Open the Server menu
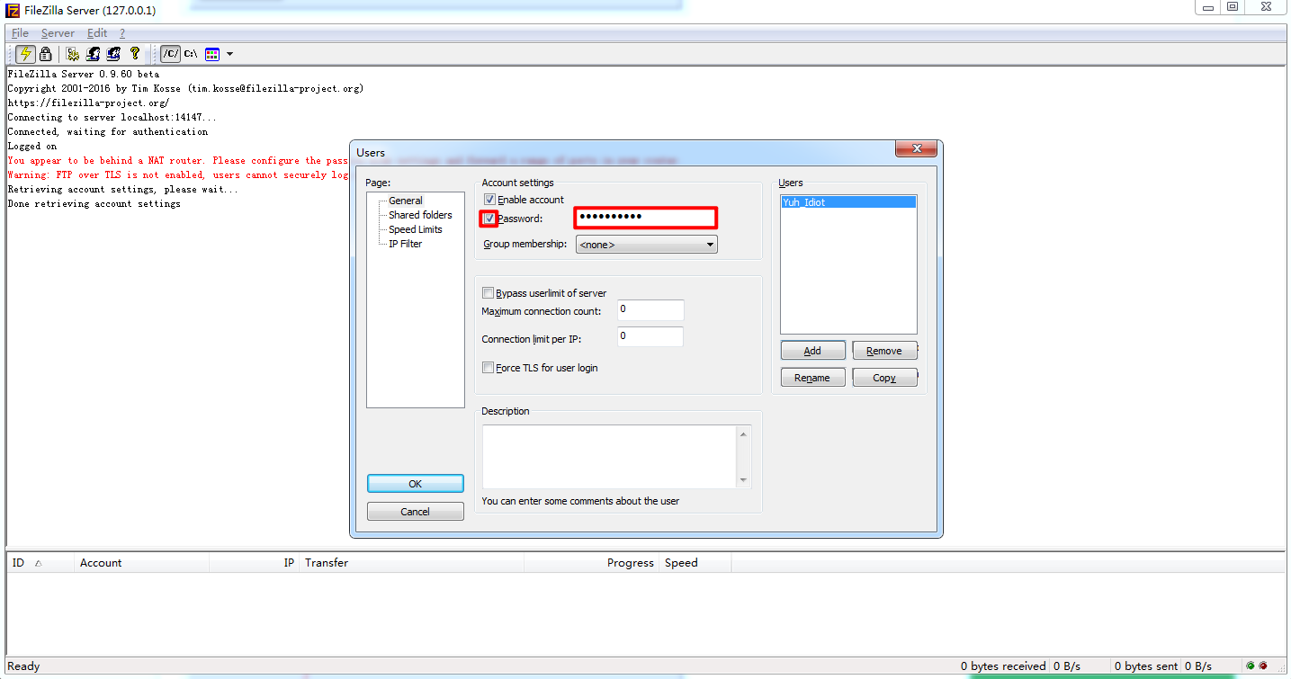1291x679 pixels. coord(58,33)
